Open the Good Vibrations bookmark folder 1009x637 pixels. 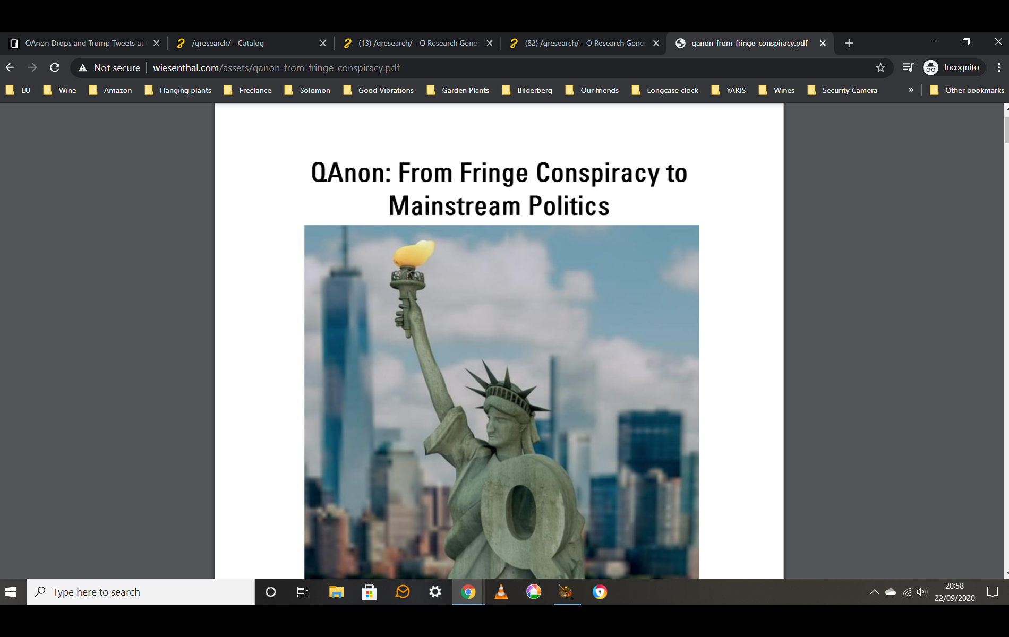point(379,90)
